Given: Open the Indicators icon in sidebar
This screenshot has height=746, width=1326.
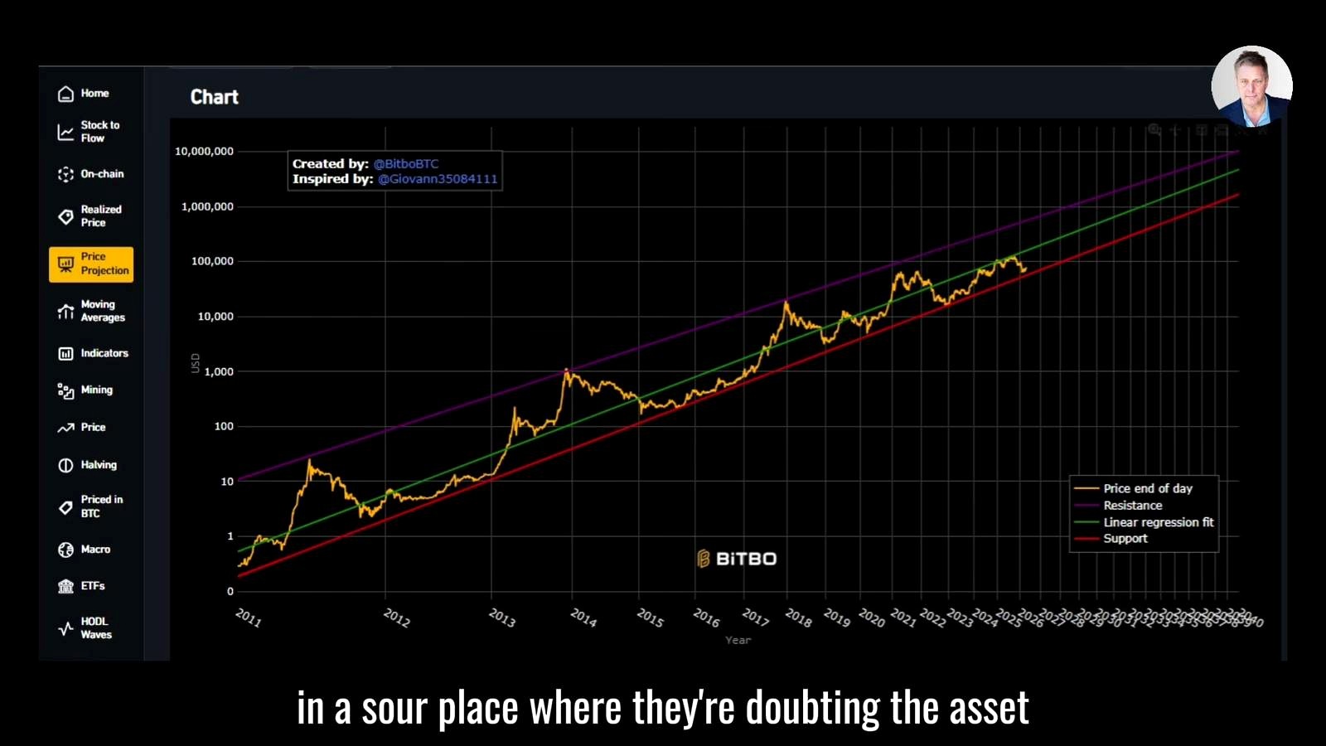Looking at the screenshot, I should click(x=65, y=354).
